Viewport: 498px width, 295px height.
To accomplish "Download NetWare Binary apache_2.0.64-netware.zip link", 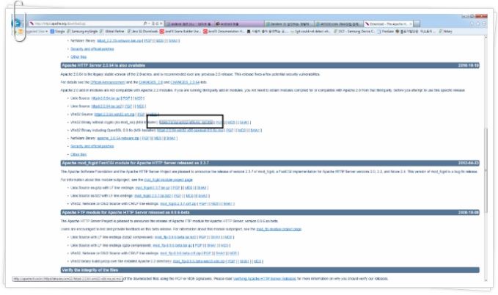I will (x=118, y=138).
